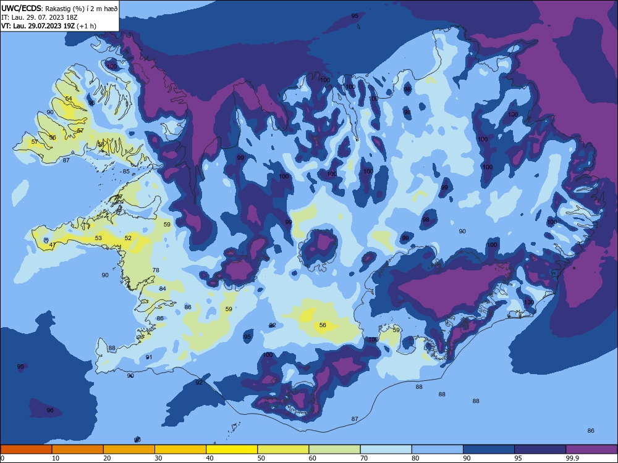Click the '47' humidity value on the map
Screen dimensions: 618x463
point(53,245)
